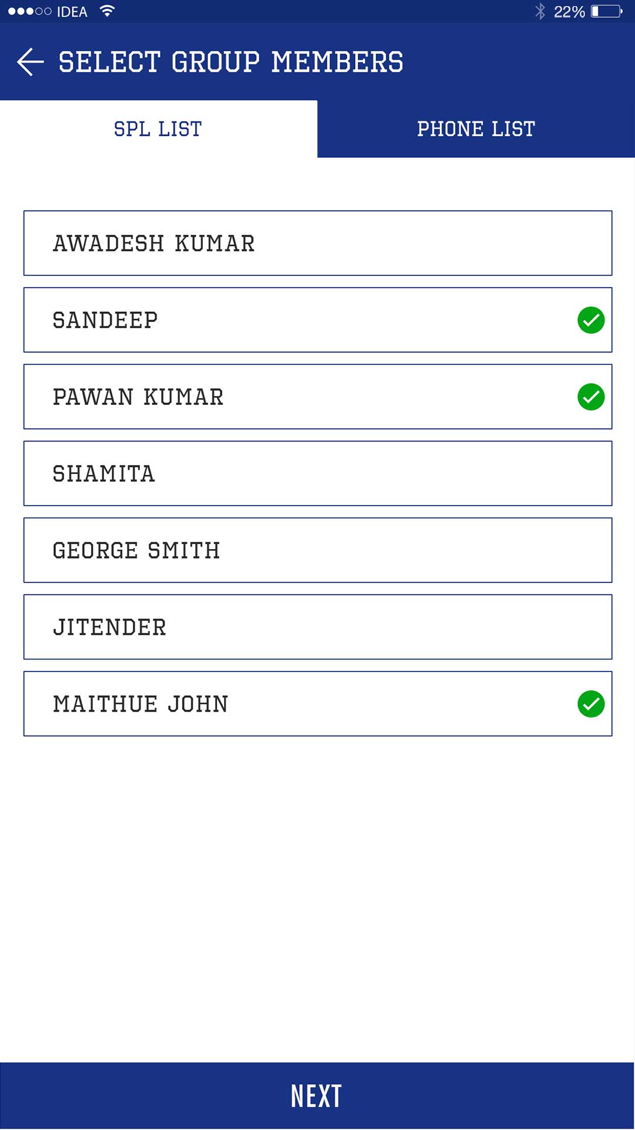The height and width of the screenshot is (1130, 635).
Task: Tap the Wi-Fi signal icon
Action: click(107, 11)
